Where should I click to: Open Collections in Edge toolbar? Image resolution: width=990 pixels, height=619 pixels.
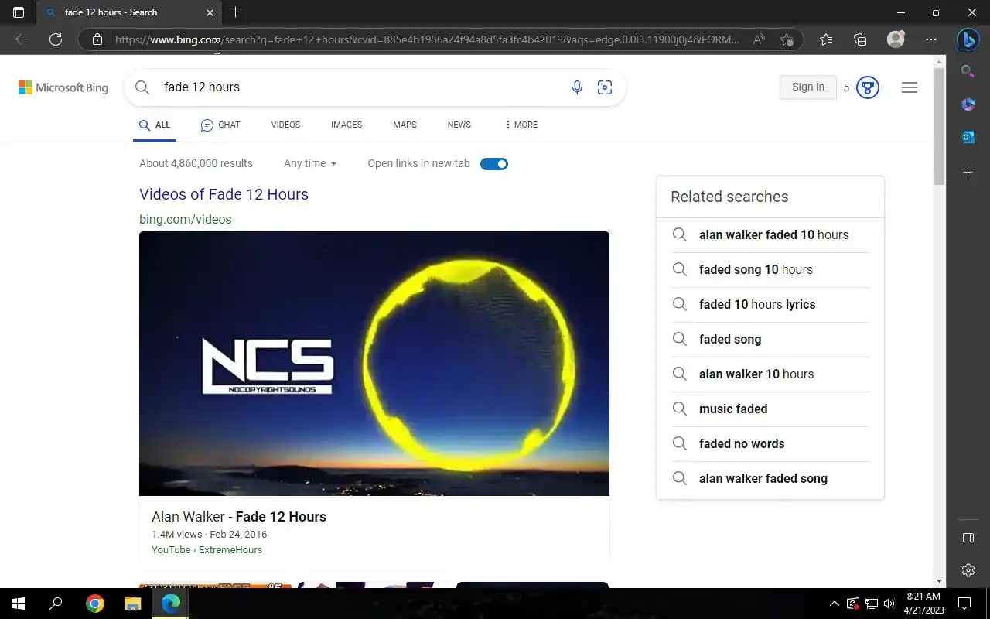(x=860, y=39)
